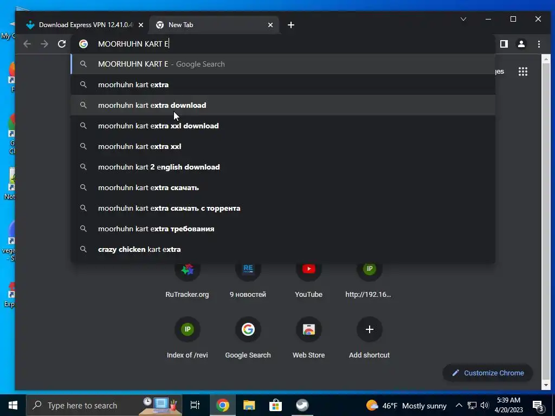Viewport: 555px width, 416px height.
Task: Open the Index of /revi shortcut
Action: (x=187, y=337)
